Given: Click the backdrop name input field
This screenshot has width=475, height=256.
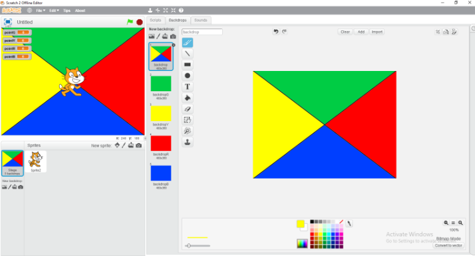Looking at the screenshot, I should pyautogui.click(x=202, y=32).
